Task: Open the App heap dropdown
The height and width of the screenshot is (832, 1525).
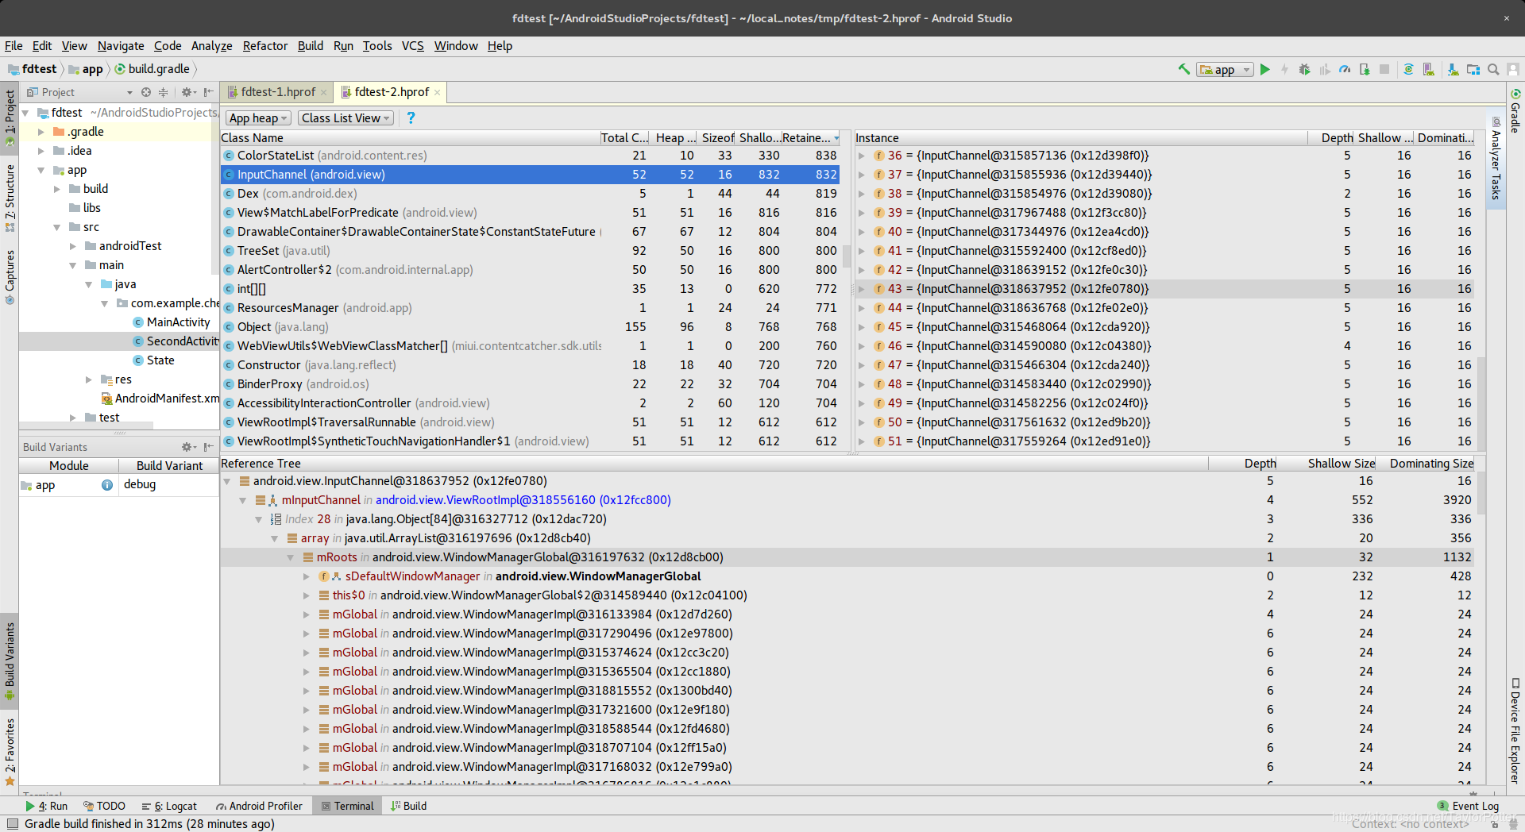Action: point(258,118)
